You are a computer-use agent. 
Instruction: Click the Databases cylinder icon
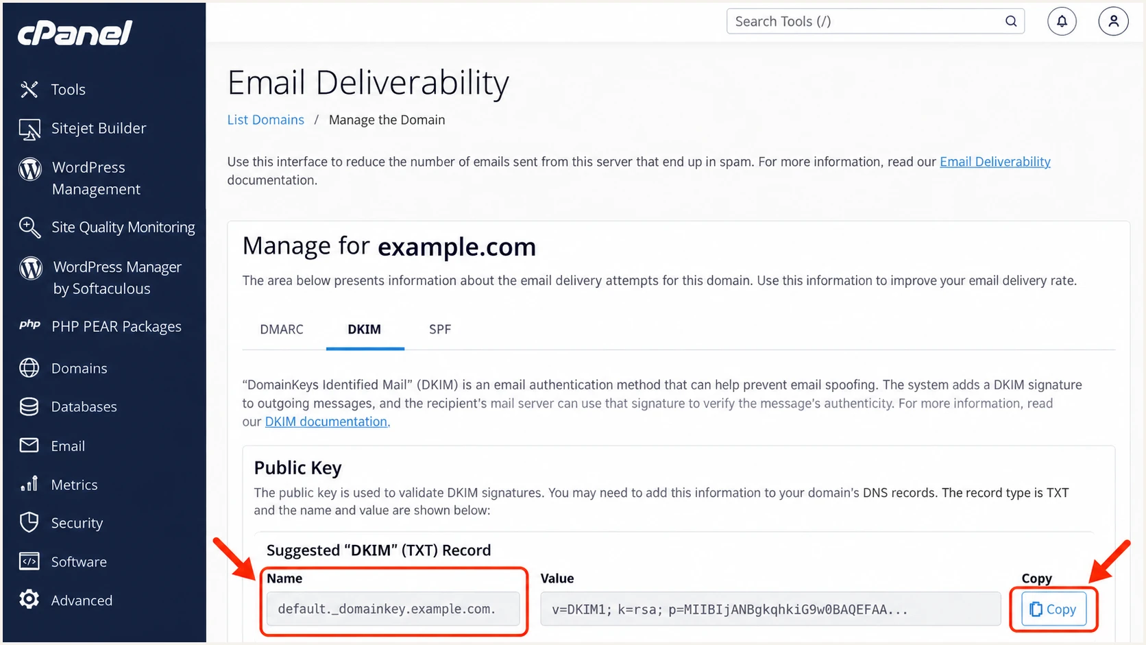pyautogui.click(x=29, y=406)
